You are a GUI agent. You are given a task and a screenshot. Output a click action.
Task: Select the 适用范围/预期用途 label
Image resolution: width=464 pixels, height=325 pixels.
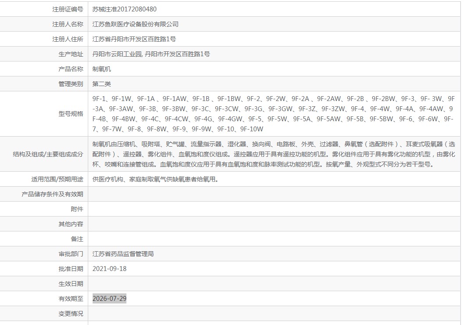57,179
